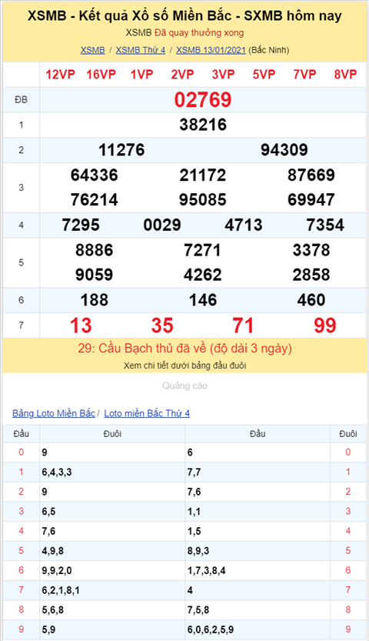The width and height of the screenshot is (369, 641).
Task: Click 'Xem chi tiết dưới bảng đầu đuôi' text
Action: pos(185,366)
